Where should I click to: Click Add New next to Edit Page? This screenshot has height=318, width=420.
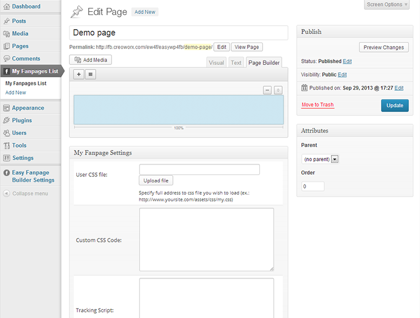(144, 12)
